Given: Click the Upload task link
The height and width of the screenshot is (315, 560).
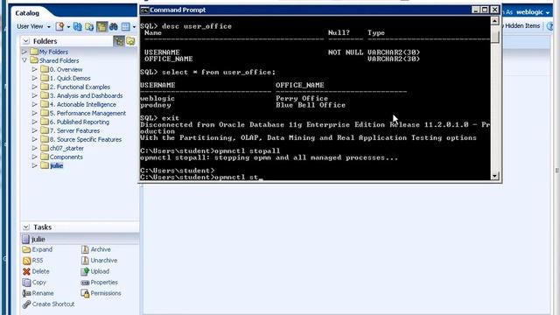Looking at the screenshot, I should click(x=100, y=271).
